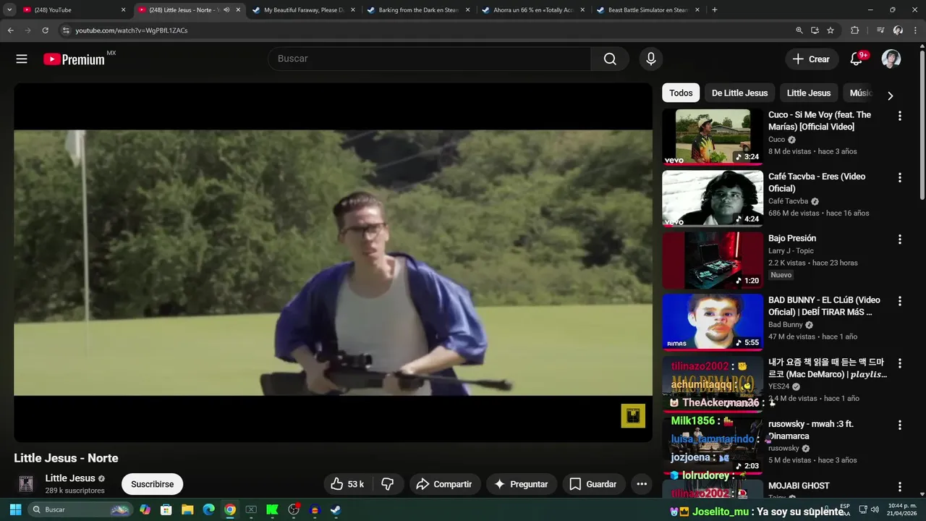This screenshot has height=521, width=926.
Task: Subscribe with the Suscribirse button
Action: coord(152,484)
